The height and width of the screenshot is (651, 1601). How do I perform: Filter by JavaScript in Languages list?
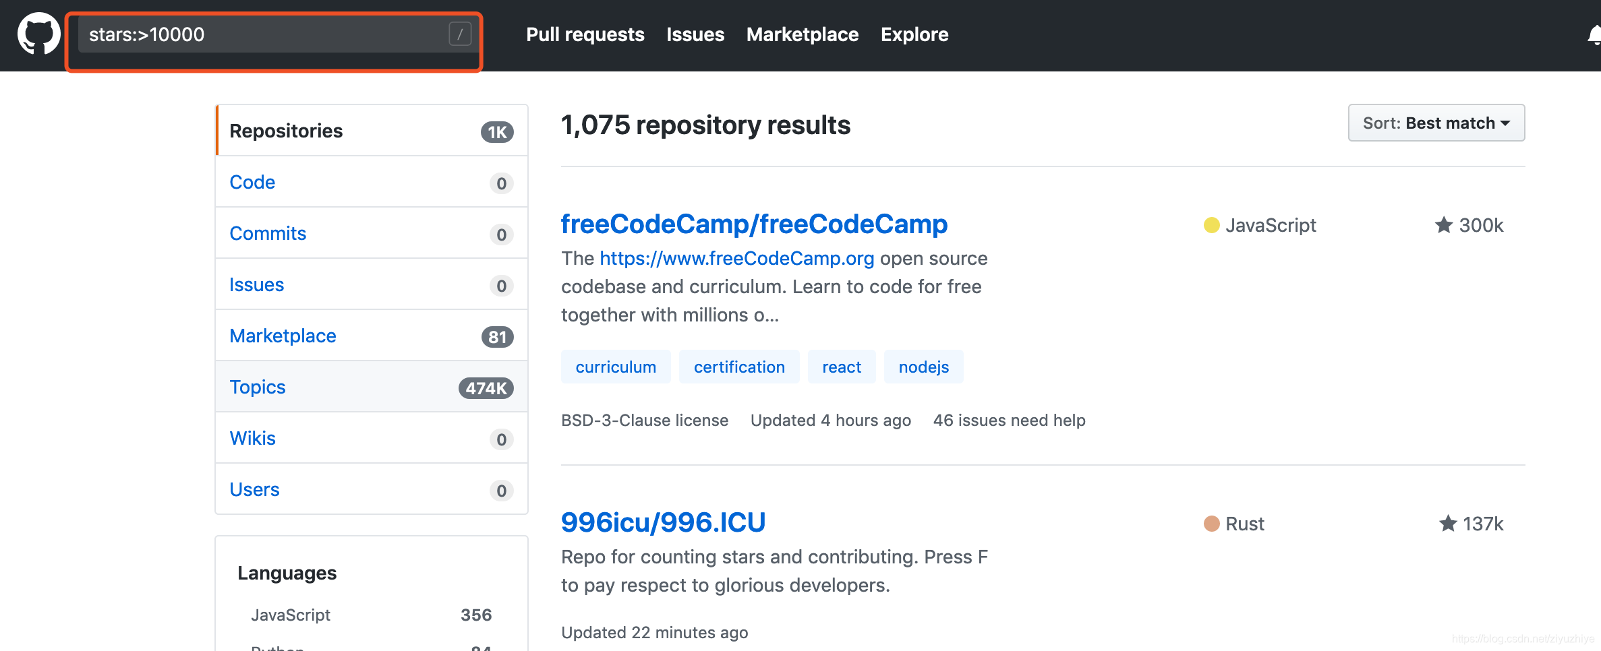pos(291,615)
